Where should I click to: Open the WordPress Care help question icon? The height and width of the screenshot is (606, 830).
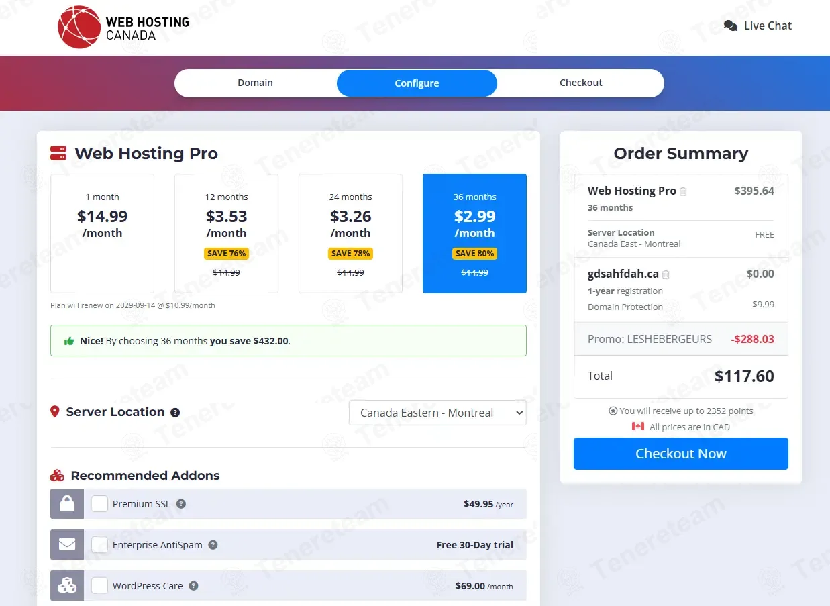click(x=193, y=586)
